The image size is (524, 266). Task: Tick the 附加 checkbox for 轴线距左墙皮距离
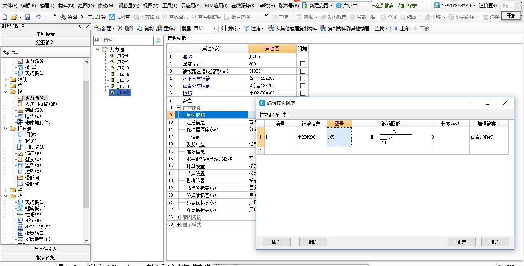pyautogui.click(x=302, y=71)
